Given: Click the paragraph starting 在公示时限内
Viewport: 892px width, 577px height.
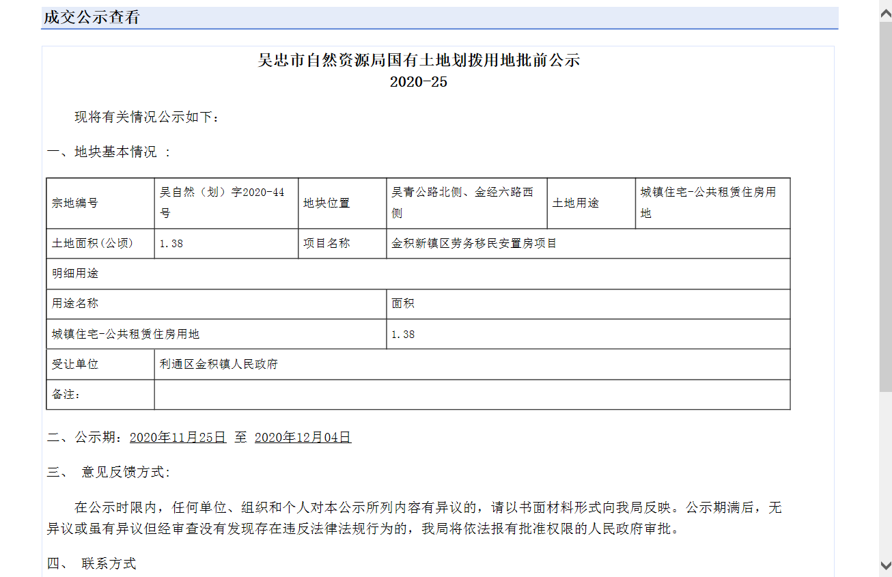Looking at the screenshot, I should tap(414, 518).
